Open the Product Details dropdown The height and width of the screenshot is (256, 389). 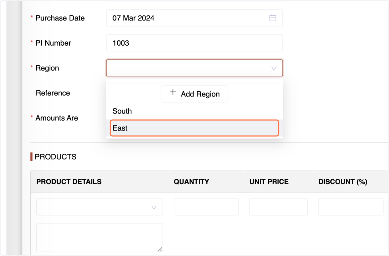click(x=100, y=207)
